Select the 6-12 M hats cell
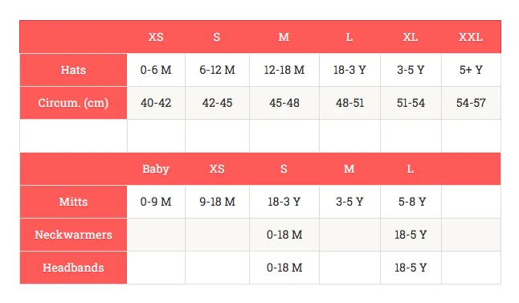This screenshot has width=519, height=303. [217, 70]
